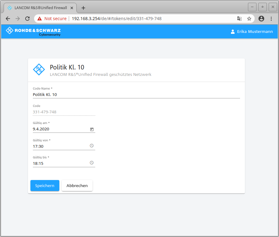Click the Not secure warning icon
Image resolution: width=279 pixels, height=237 pixels.
click(x=40, y=19)
